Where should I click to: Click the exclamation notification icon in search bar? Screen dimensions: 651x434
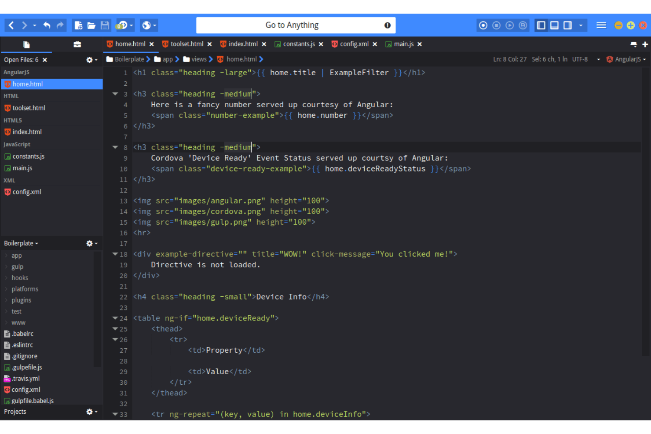[388, 26]
